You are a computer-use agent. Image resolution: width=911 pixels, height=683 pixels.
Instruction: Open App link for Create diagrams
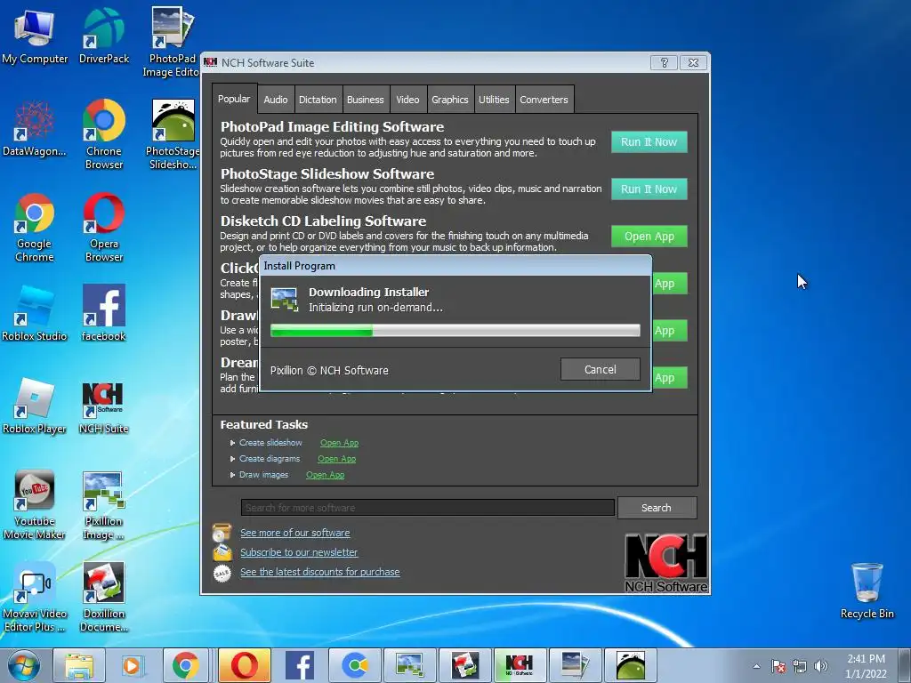click(336, 459)
